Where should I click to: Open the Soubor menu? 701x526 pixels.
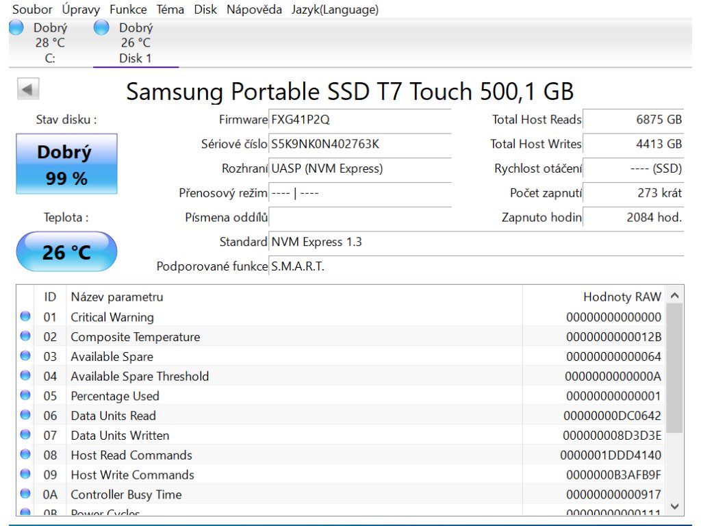[32, 10]
